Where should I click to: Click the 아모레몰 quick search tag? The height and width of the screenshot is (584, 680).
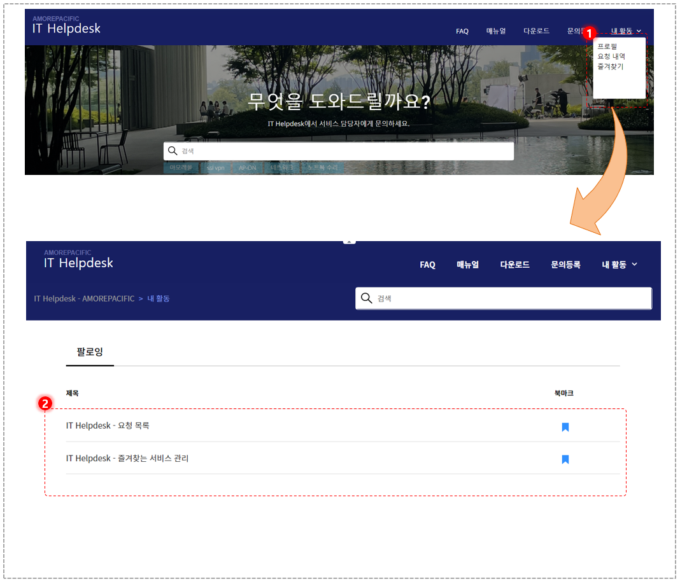click(x=181, y=168)
